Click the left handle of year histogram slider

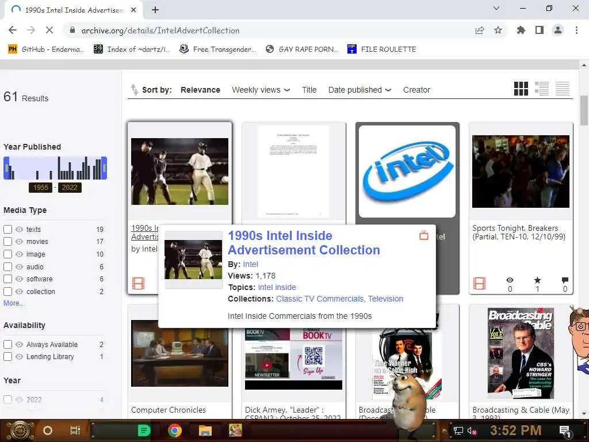(6, 168)
